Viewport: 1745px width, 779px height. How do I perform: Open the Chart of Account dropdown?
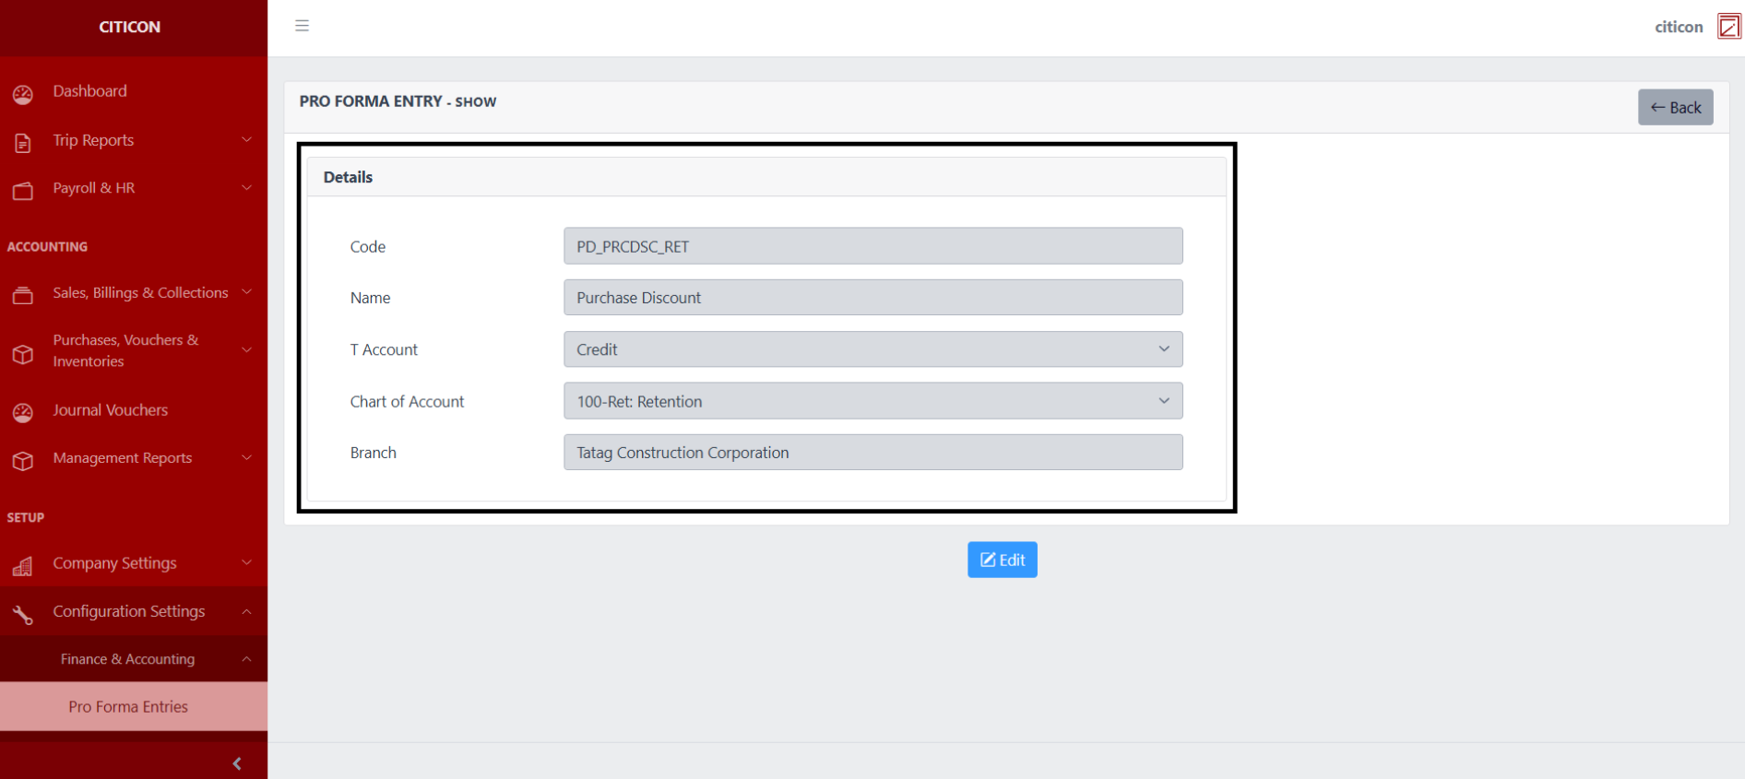pyautogui.click(x=872, y=401)
